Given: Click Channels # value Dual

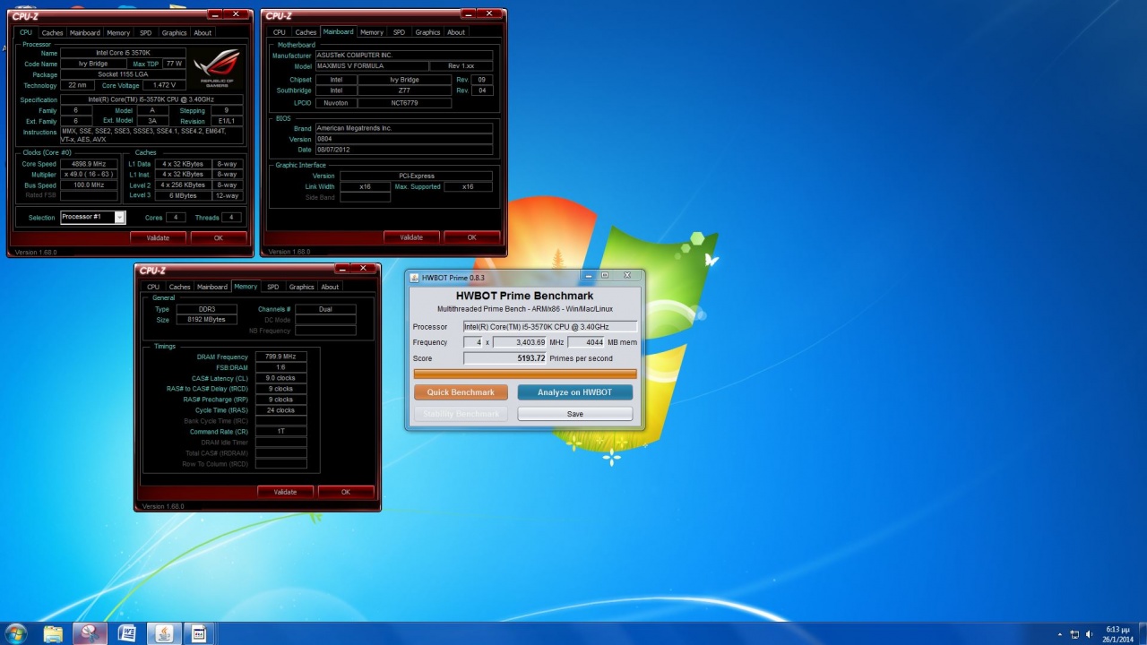Looking at the screenshot, I should [x=325, y=309].
